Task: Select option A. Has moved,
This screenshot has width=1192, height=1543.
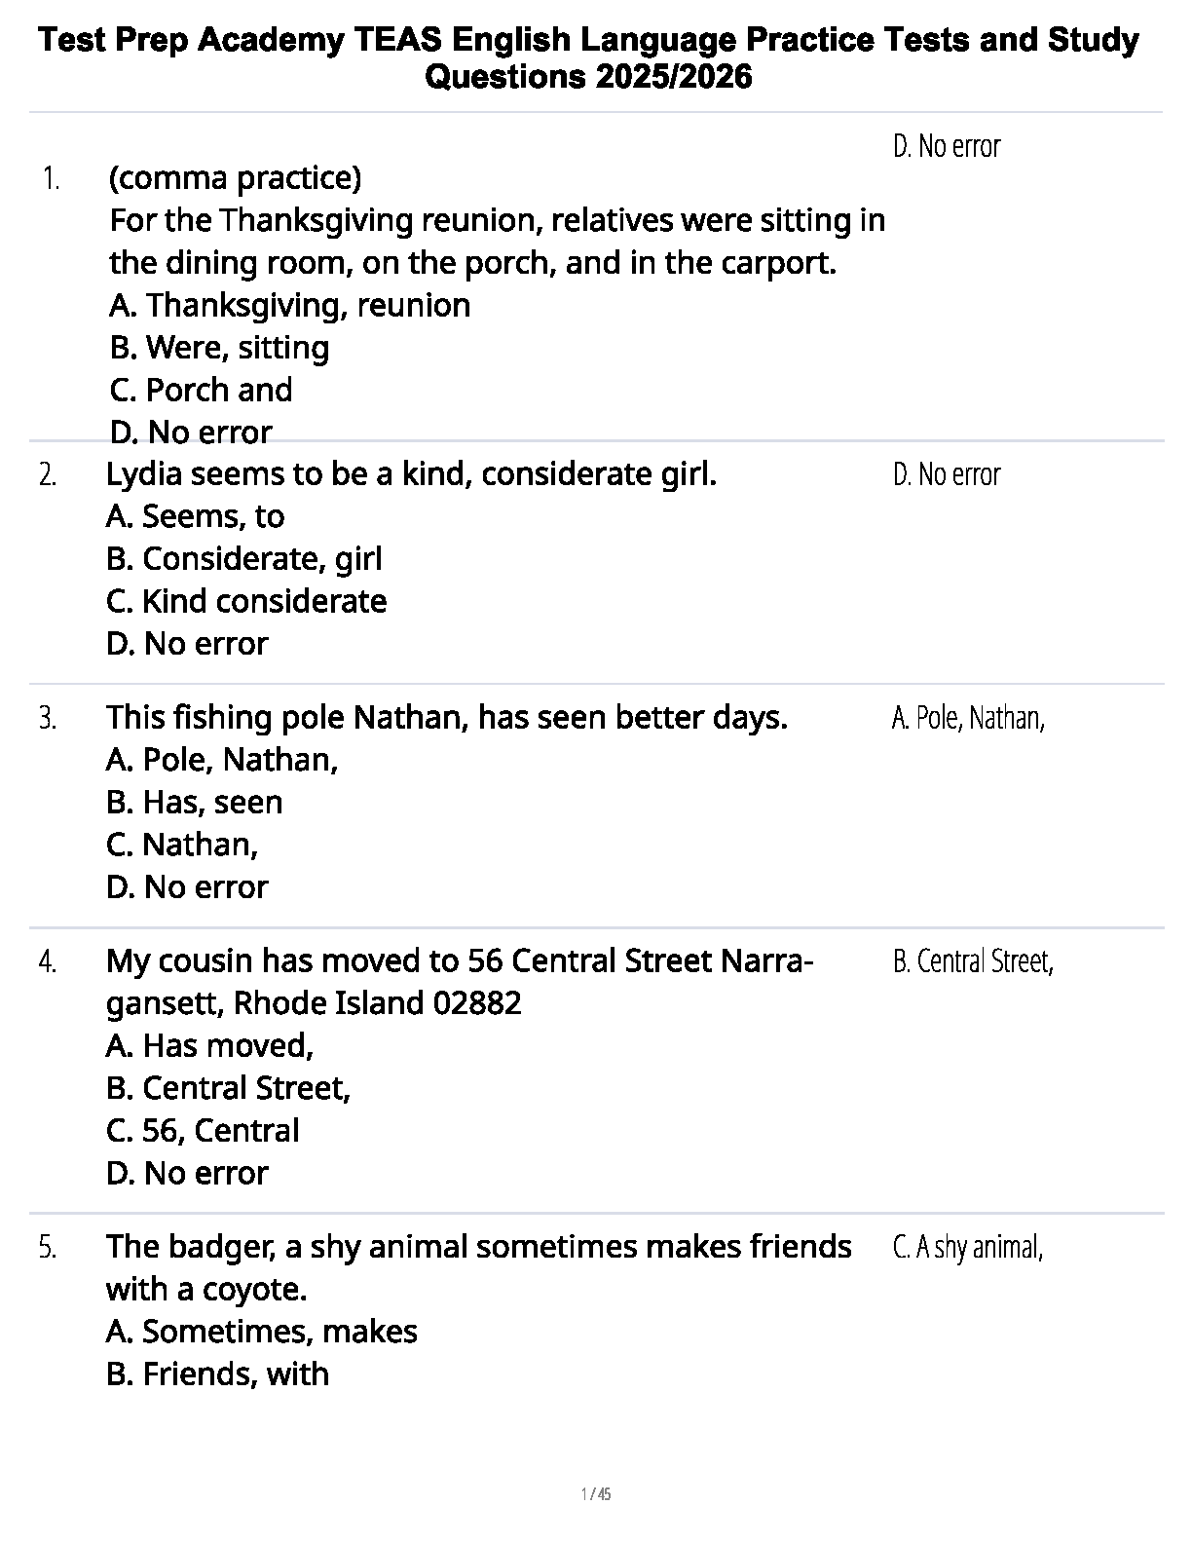Action: tap(209, 1046)
